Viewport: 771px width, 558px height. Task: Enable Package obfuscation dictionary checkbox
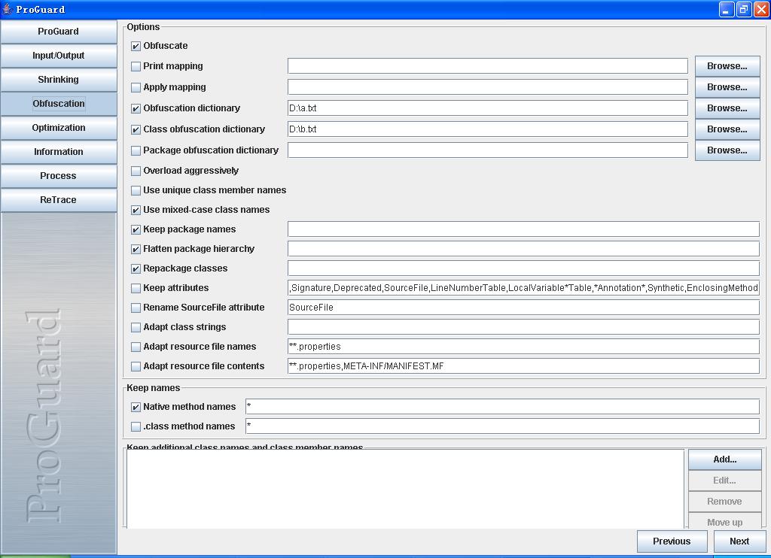(136, 151)
